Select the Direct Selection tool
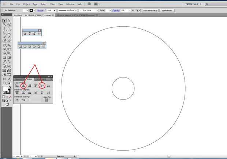 [9, 21]
